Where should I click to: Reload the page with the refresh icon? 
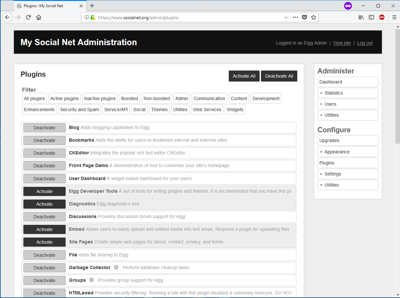[x=28, y=18]
